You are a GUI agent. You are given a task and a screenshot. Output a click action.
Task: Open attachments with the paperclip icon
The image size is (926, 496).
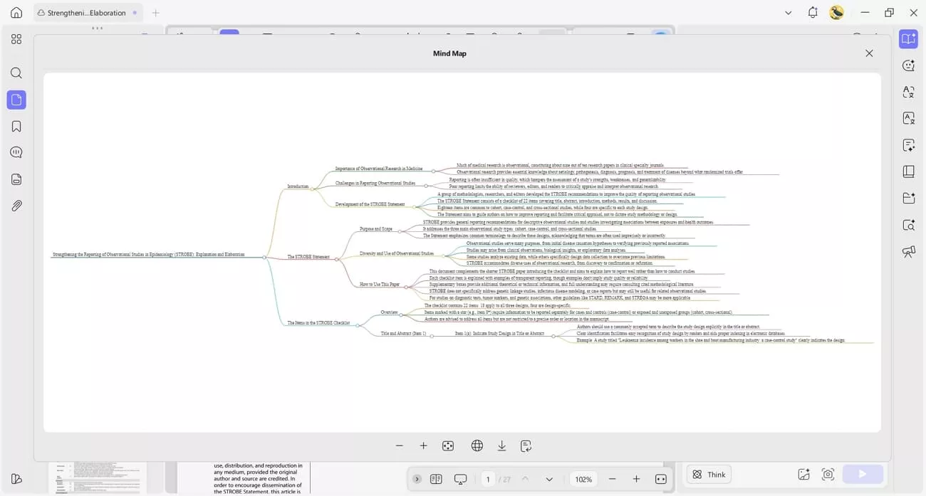tap(16, 206)
